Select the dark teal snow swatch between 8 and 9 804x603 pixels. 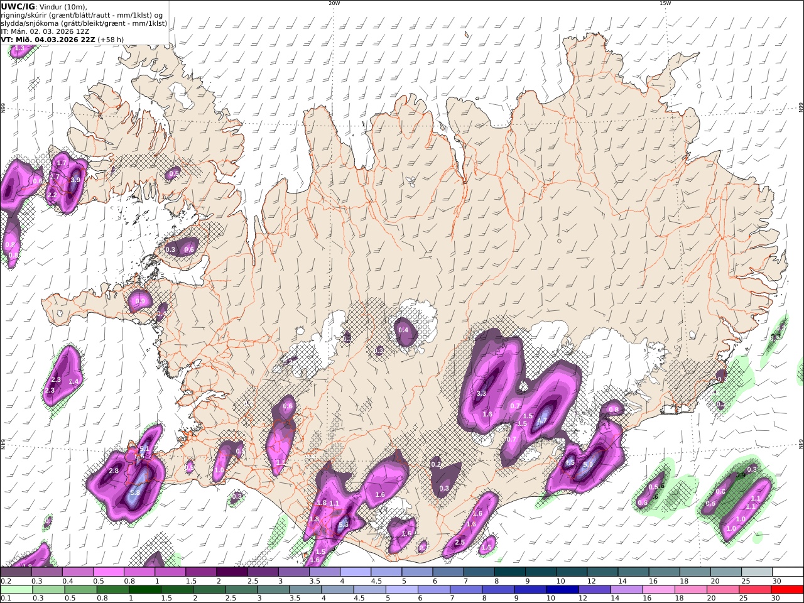pyautogui.click(x=509, y=572)
